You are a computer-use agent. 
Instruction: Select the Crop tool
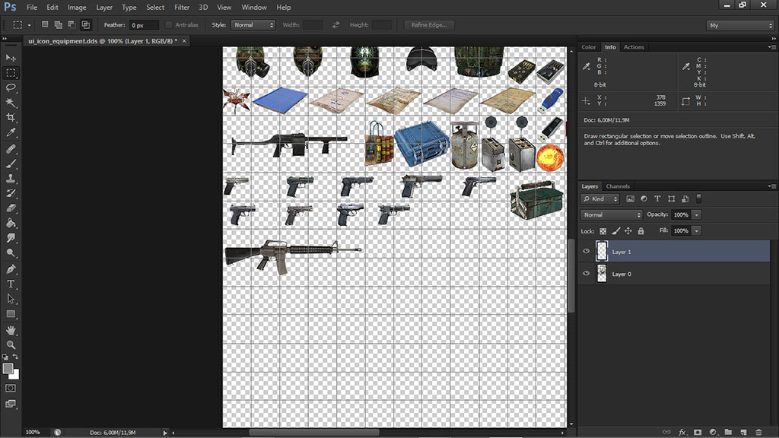click(x=11, y=118)
